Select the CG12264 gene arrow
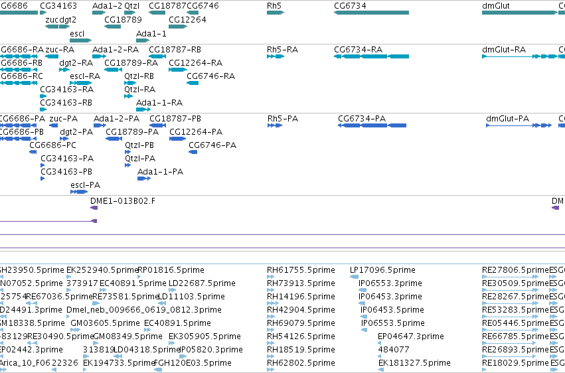 [x=178, y=27]
